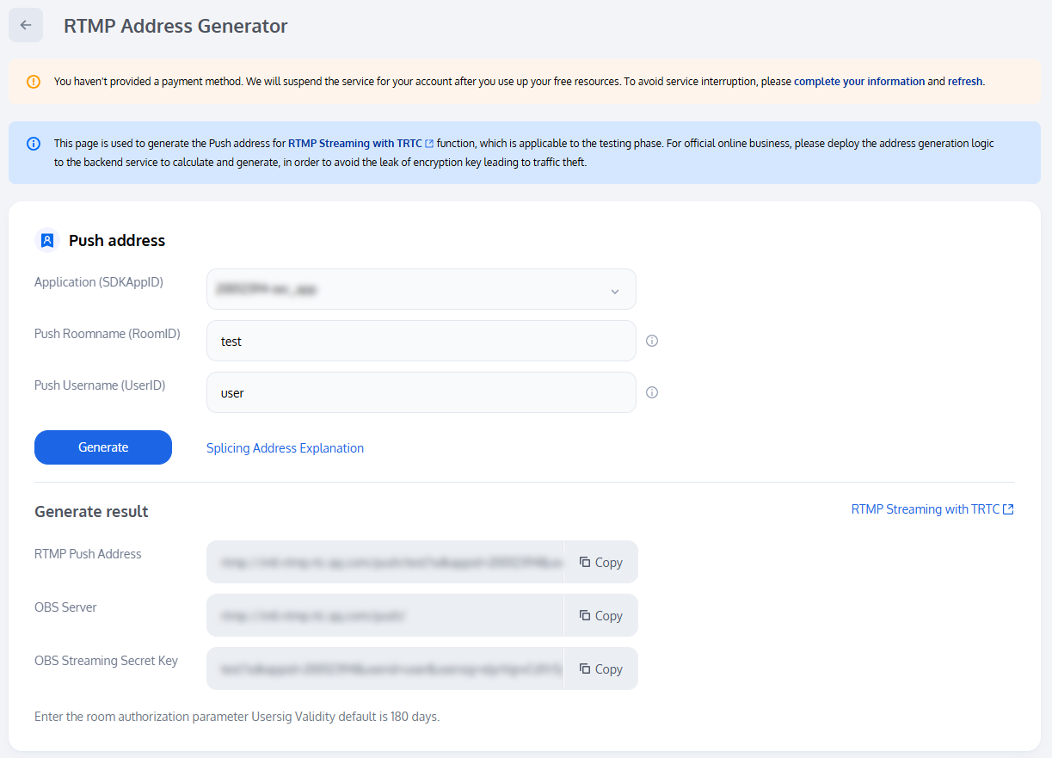Open Splicing Address Explanation link
Viewport: 1052px width, 758px height.
(x=285, y=448)
